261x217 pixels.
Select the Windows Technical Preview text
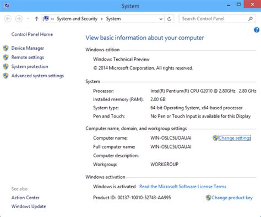pos(121,59)
